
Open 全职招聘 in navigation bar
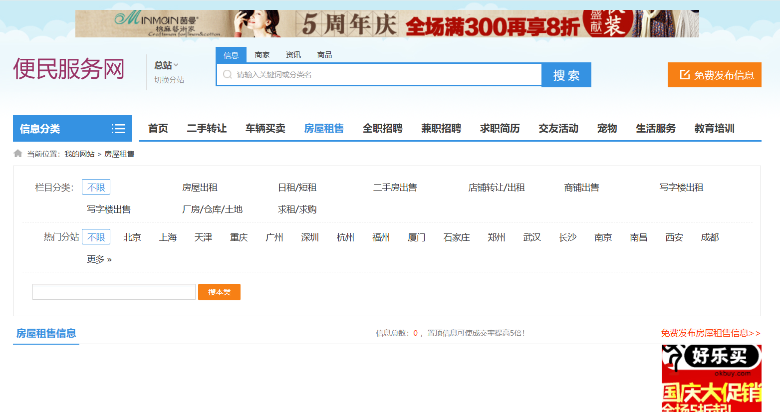pyautogui.click(x=382, y=129)
